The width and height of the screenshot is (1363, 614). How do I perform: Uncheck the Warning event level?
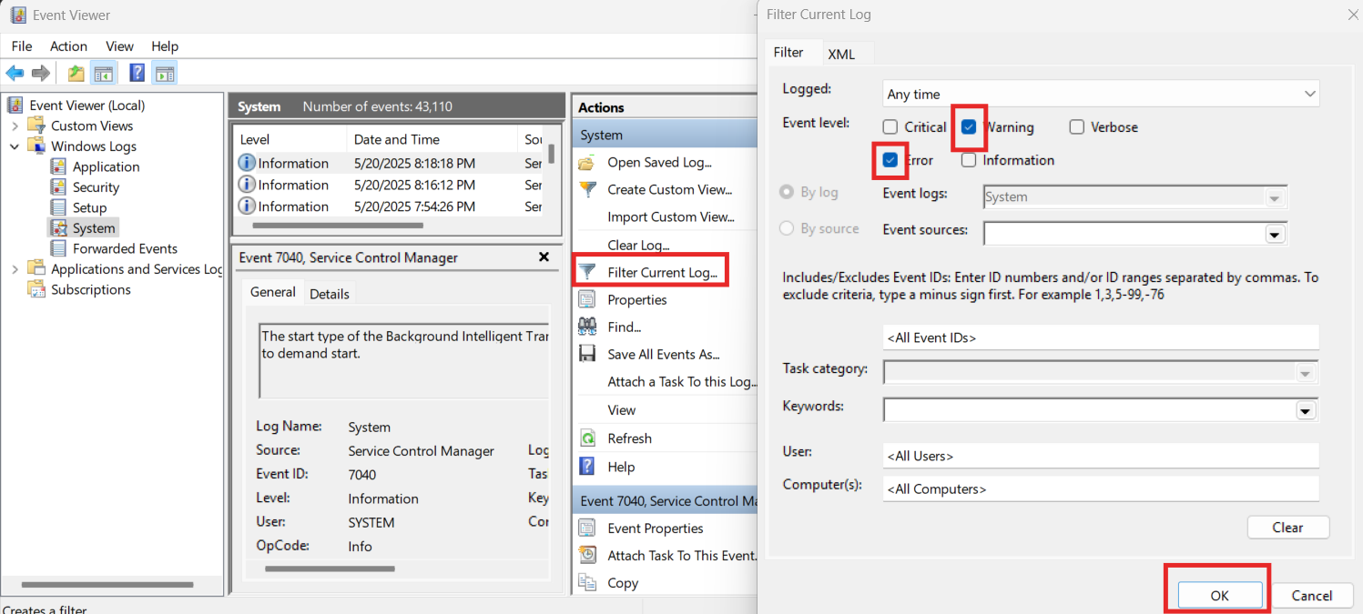pos(969,127)
